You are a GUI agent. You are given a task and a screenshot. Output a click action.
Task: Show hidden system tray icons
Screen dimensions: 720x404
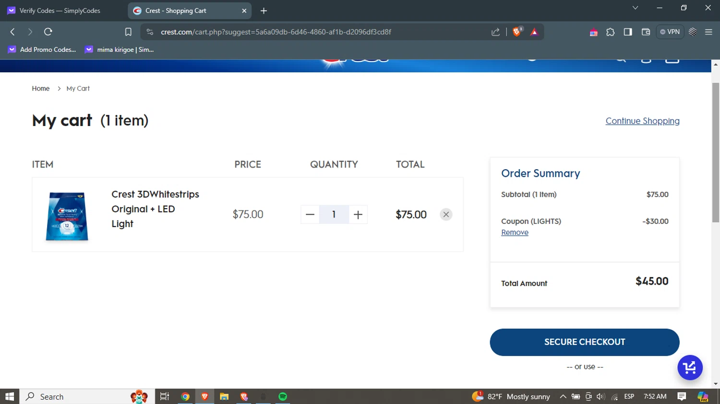click(x=563, y=396)
